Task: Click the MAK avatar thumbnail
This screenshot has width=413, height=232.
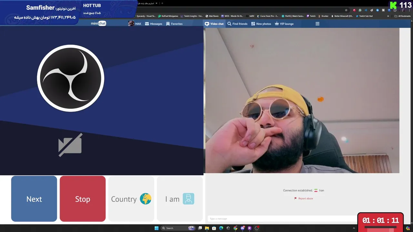Action: tap(131, 24)
